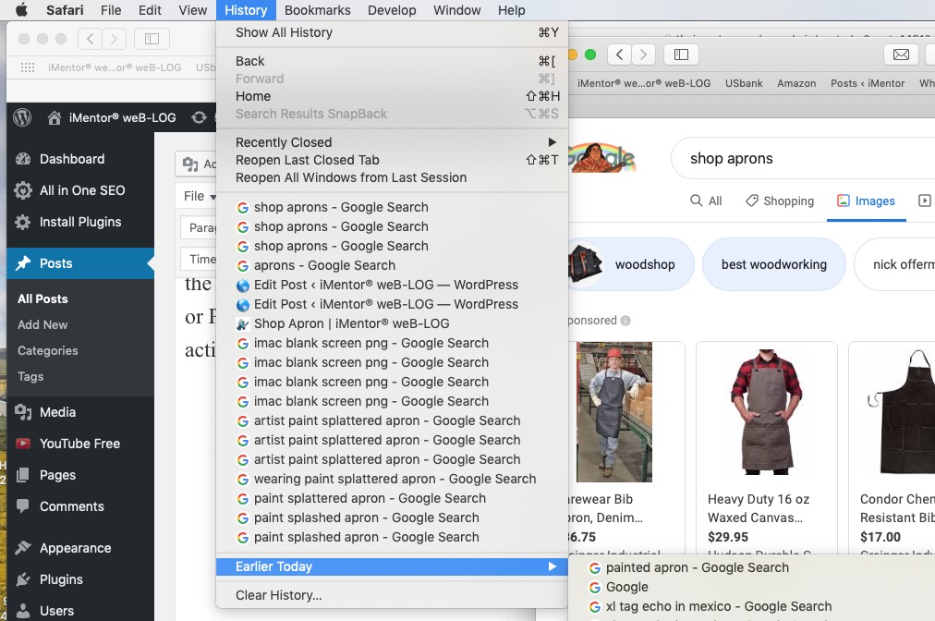Open 'painted apron - Google Search' submenu item

[x=751, y=568]
